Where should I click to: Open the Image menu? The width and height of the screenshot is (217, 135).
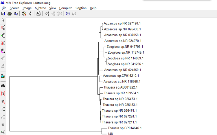pos(27,8)
